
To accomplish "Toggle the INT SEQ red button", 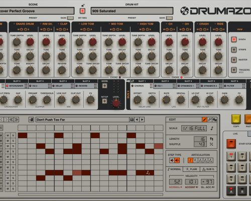I will 82,11.
